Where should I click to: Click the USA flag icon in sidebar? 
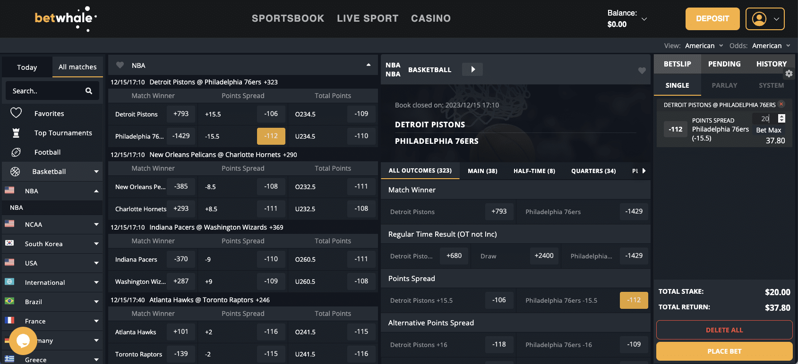(x=9, y=263)
